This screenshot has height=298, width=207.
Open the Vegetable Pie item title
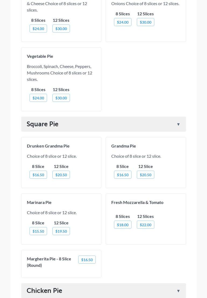(40, 56)
